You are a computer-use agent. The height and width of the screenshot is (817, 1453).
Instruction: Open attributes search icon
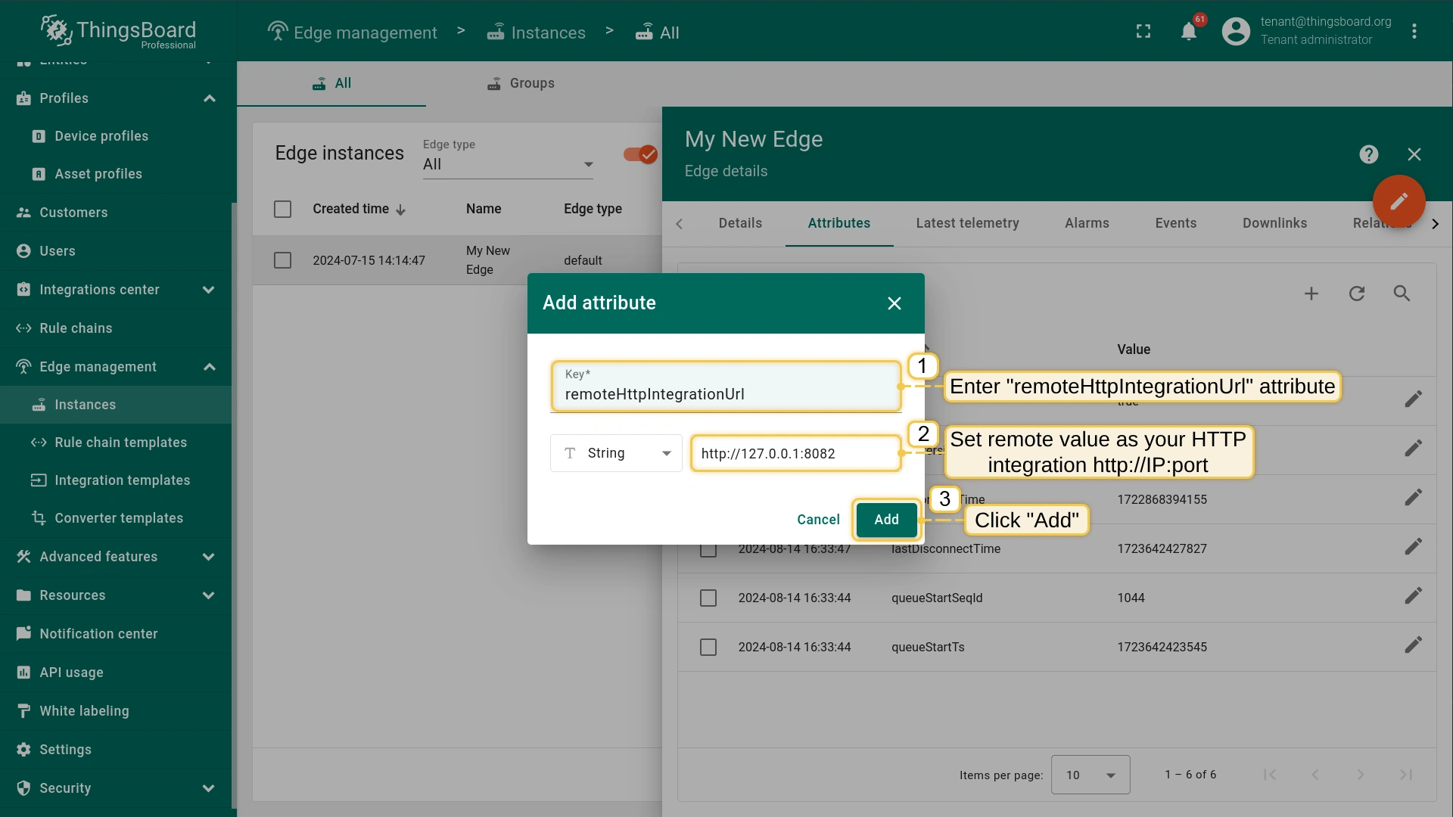pyautogui.click(x=1402, y=294)
